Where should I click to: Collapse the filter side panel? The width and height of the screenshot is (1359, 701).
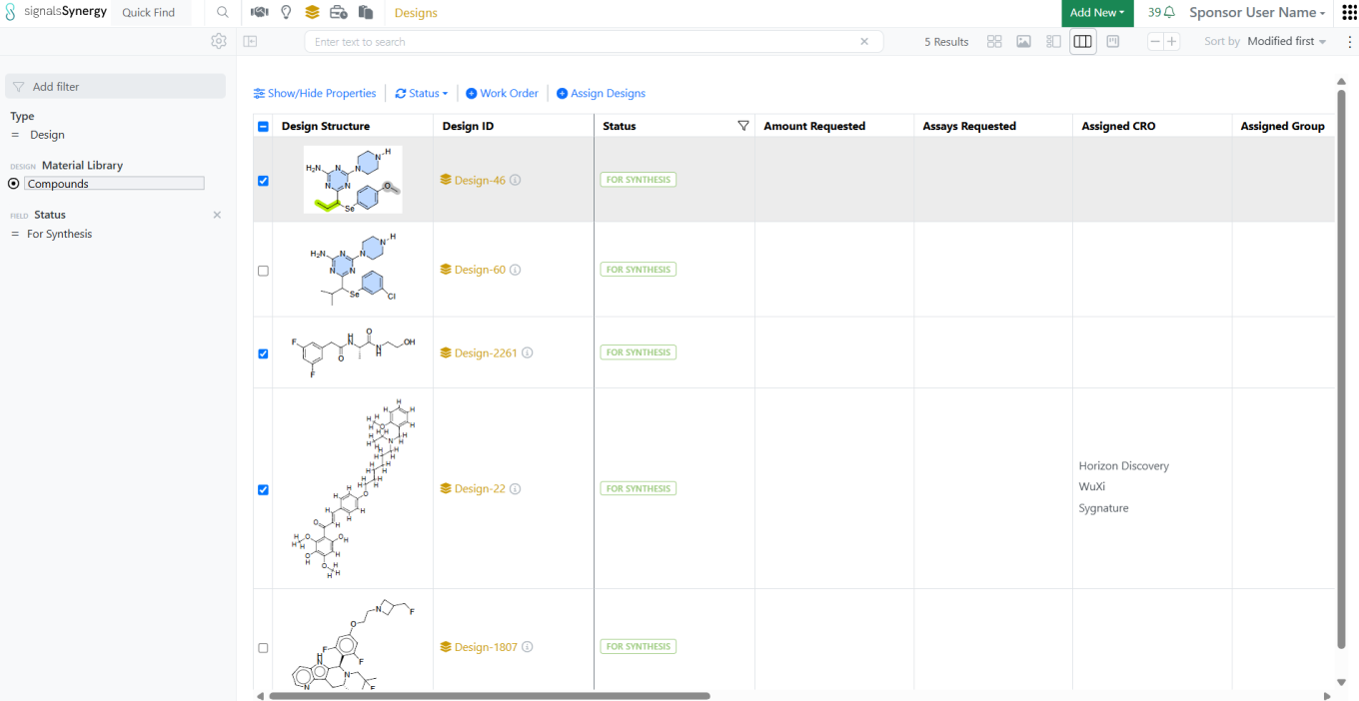coord(250,42)
